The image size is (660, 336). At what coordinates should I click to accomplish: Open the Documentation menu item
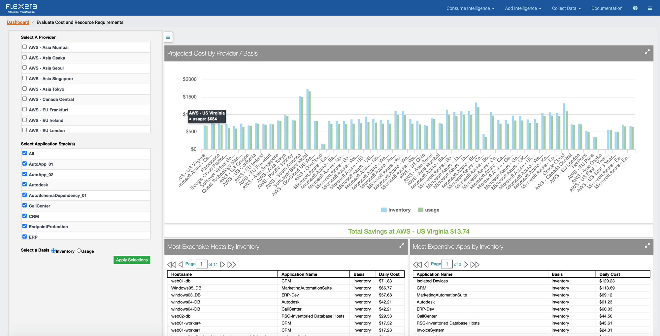click(x=607, y=8)
